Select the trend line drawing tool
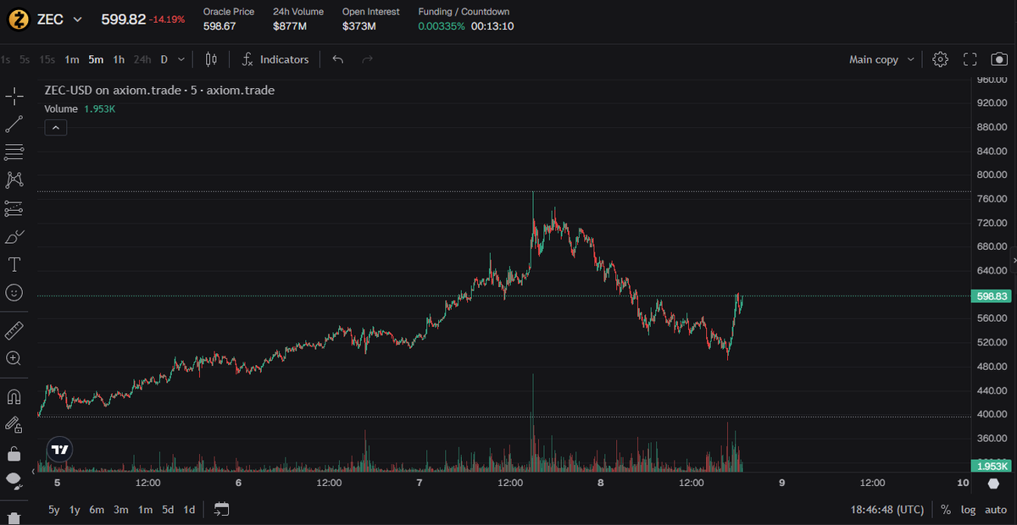Screen dimensions: 1017x525 [14, 124]
